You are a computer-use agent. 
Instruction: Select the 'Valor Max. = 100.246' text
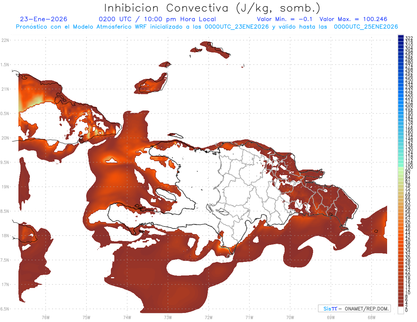pos(353,19)
